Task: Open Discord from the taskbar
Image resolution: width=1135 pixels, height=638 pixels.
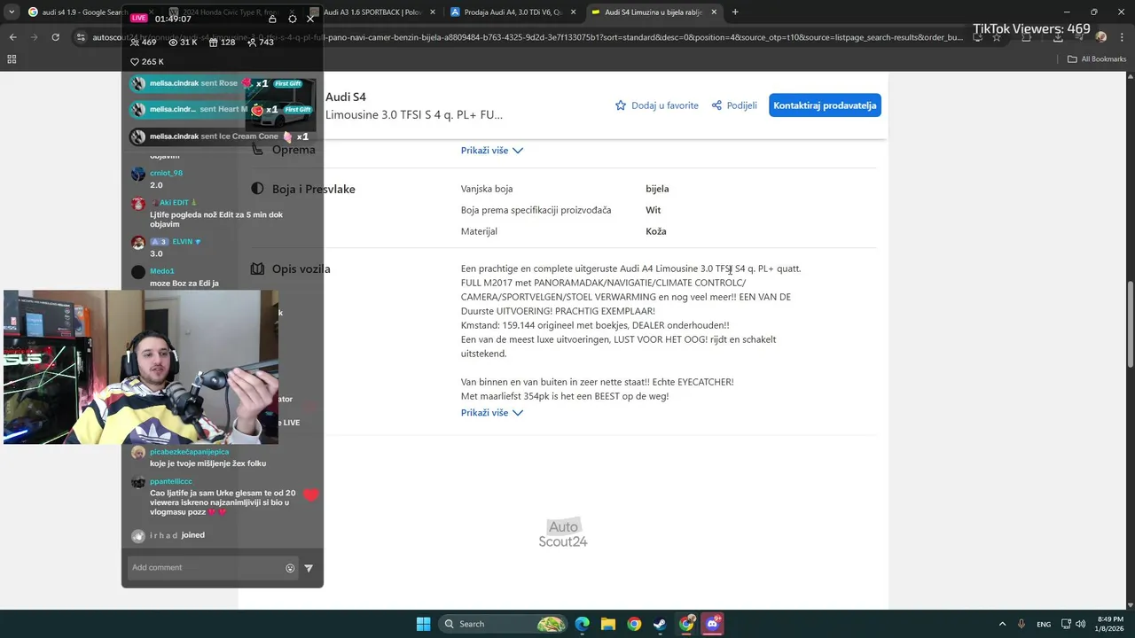Action: point(712,624)
